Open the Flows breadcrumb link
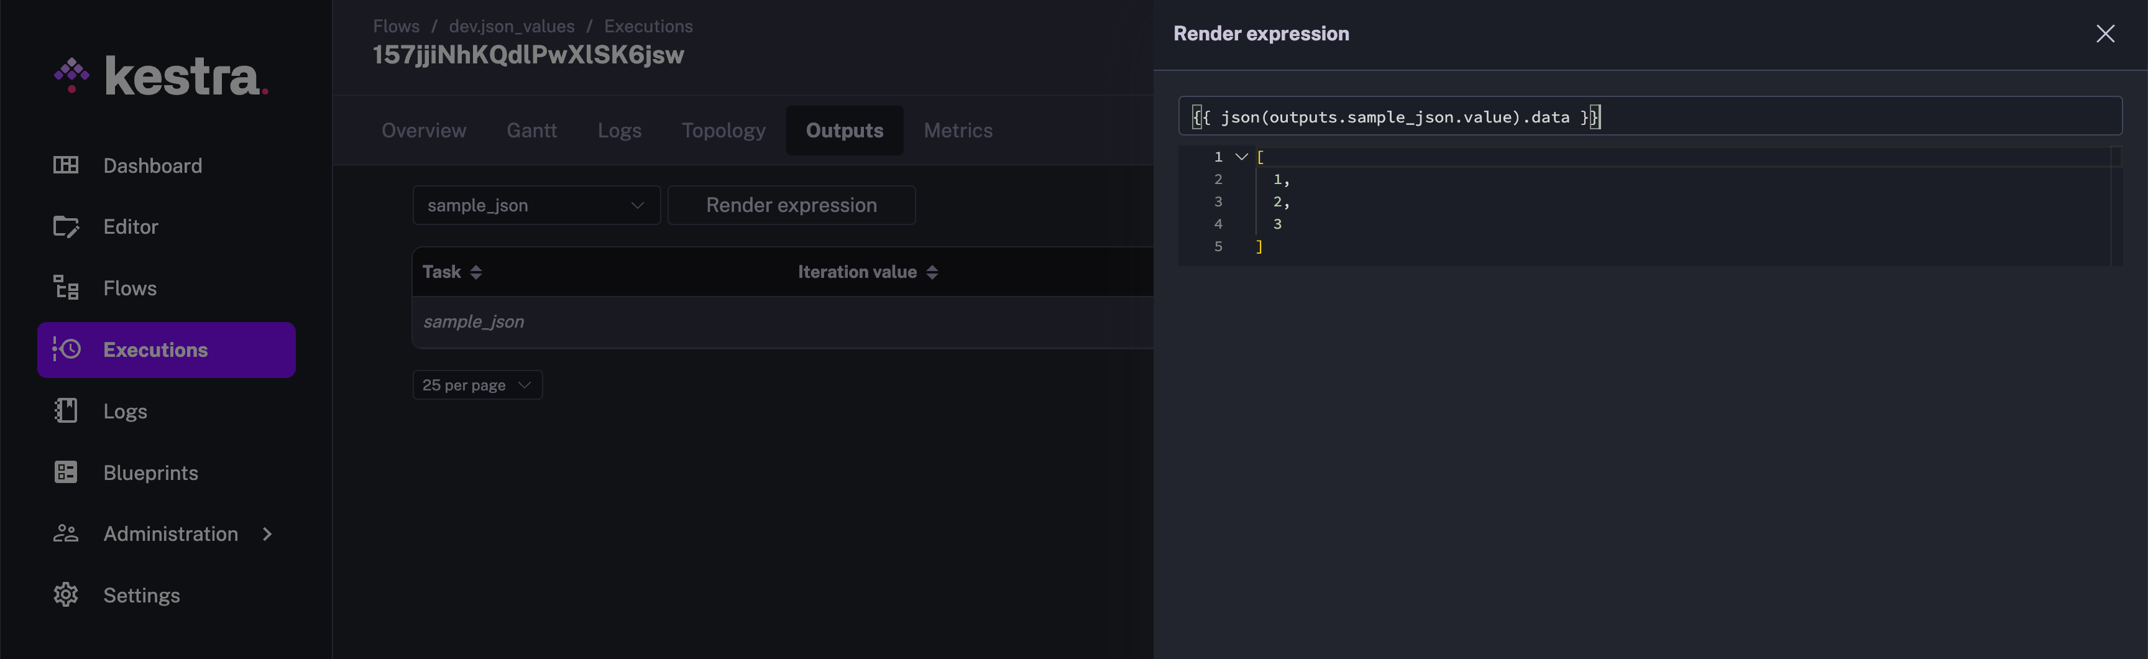This screenshot has height=659, width=2148. click(395, 26)
